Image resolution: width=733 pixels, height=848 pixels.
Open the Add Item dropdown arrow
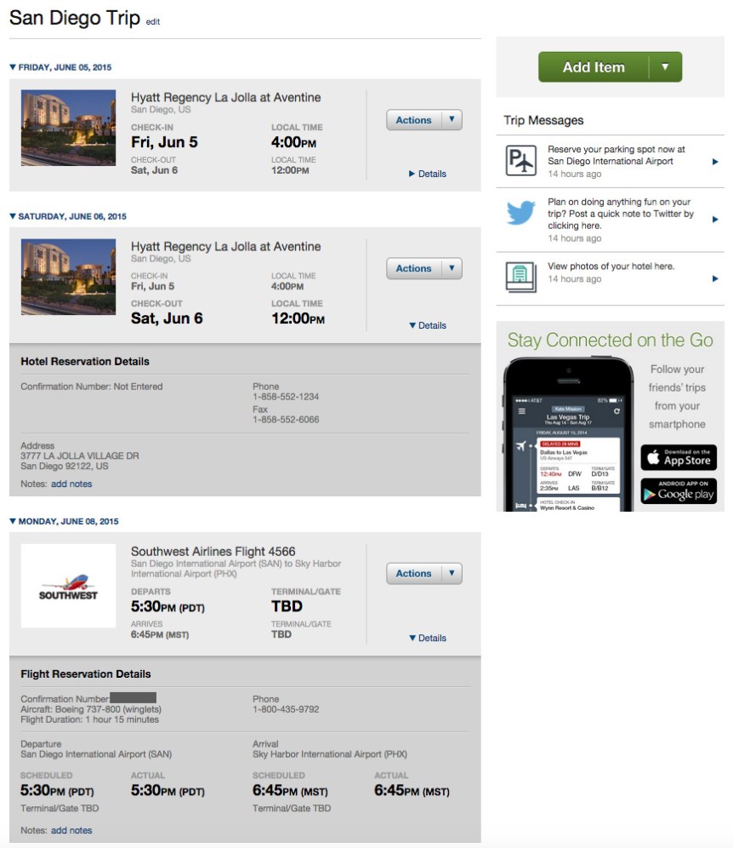pos(663,66)
